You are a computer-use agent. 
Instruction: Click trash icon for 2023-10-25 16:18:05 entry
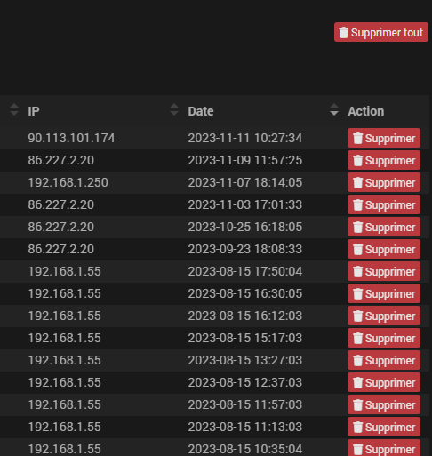pos(357,227)
